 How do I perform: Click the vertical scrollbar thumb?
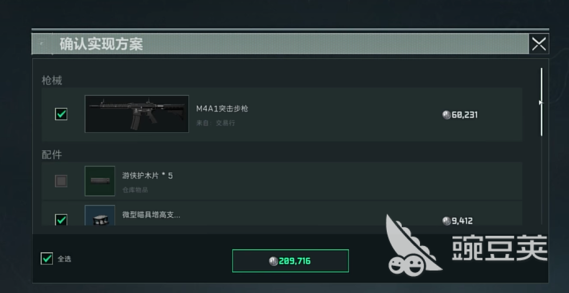(x=541, y=102)
